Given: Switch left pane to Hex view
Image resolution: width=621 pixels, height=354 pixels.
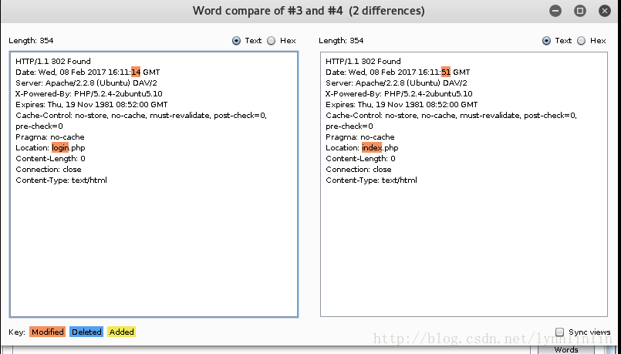Looking at the screenshot, I should (271, 41).
